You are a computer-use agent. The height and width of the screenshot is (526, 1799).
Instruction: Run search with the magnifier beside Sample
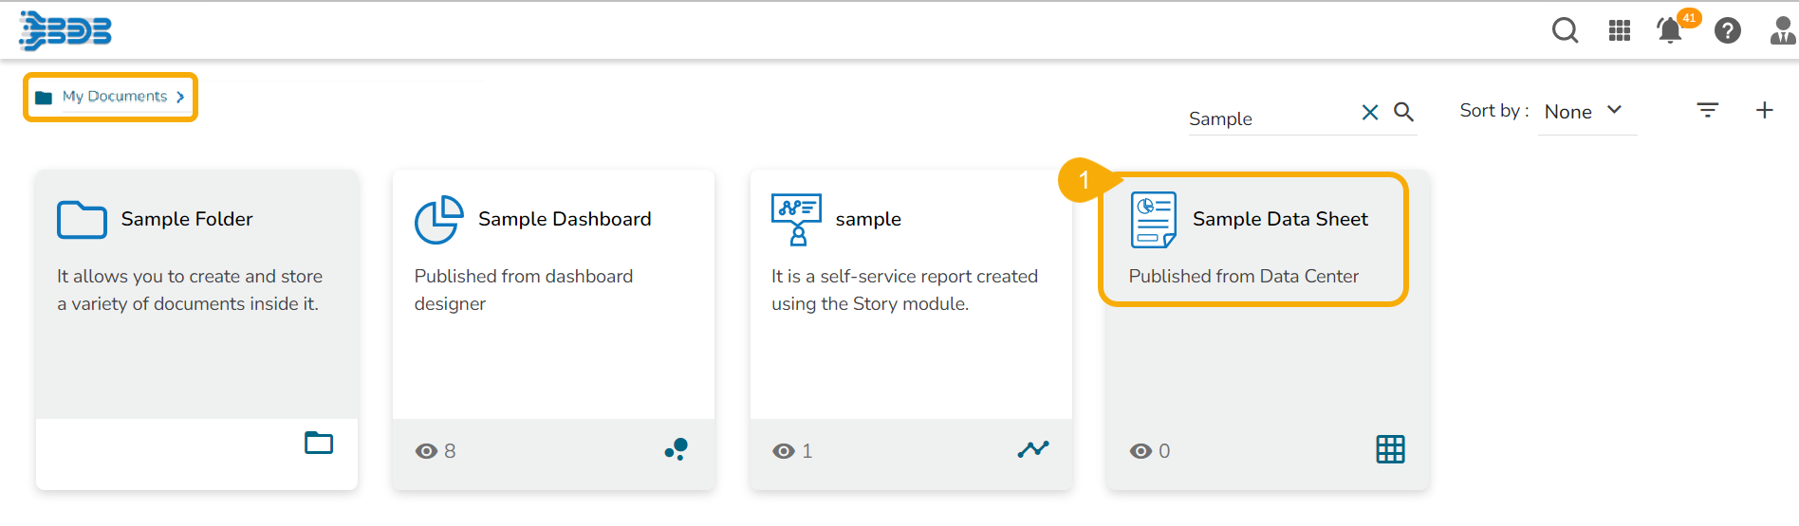(1403, 112)
